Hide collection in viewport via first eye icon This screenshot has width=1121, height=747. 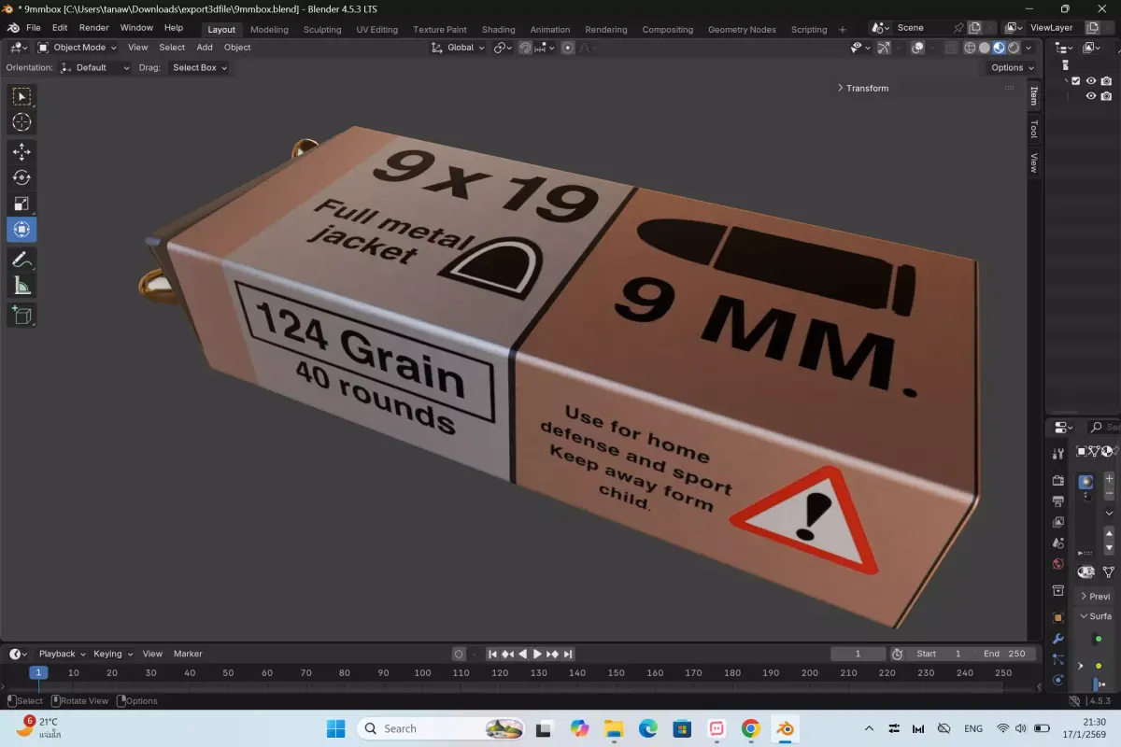[x=1091, y=80]
